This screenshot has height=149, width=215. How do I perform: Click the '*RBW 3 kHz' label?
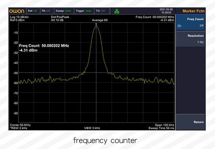pos(18,128)
